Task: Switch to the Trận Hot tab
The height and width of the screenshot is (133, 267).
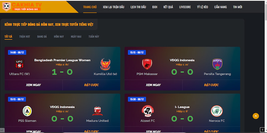Action: coord(25,37)
